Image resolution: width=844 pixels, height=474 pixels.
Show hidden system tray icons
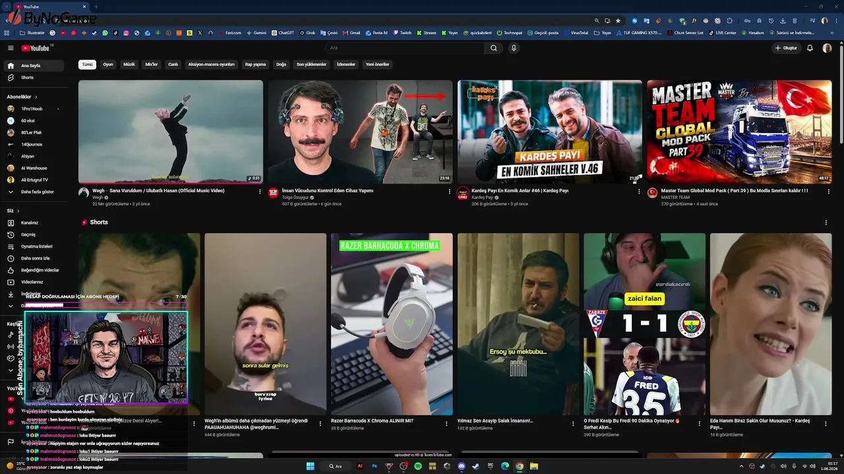tap(741, 466)
